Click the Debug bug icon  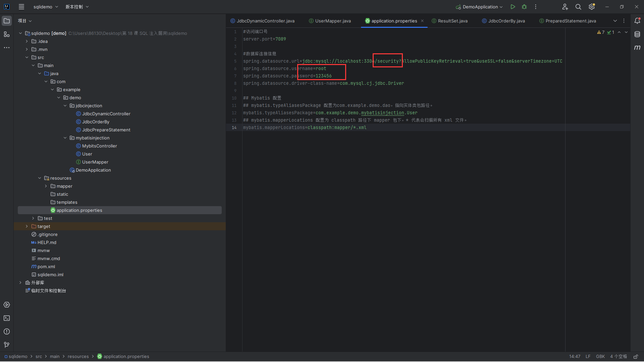coord(524,7)
